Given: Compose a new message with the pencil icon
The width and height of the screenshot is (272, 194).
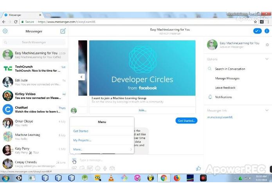Looking at the screenshot, I should [x=63, y=31].
